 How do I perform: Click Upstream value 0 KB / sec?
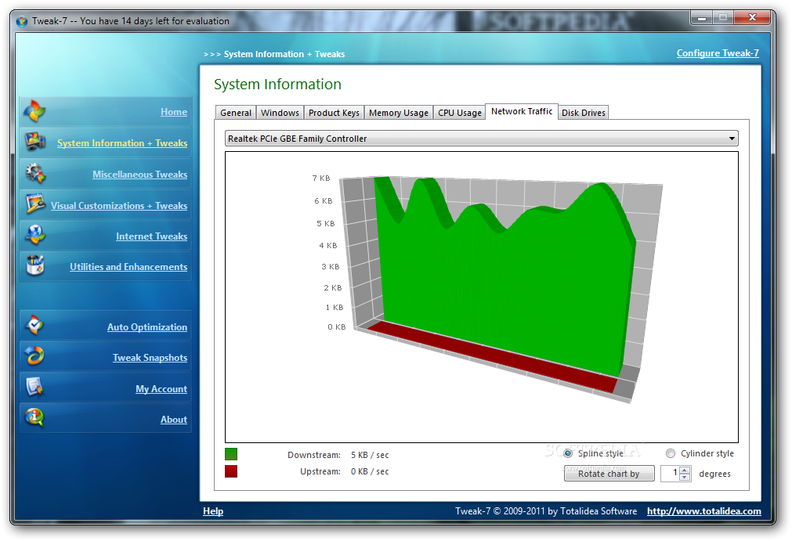(x=370, y=471)
